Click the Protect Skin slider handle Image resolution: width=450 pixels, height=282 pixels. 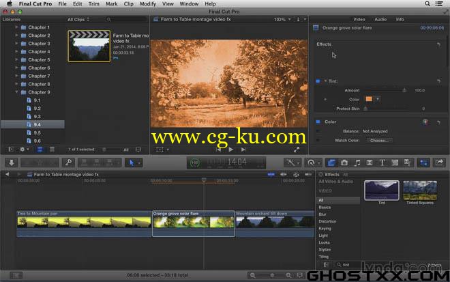[365, 109]
